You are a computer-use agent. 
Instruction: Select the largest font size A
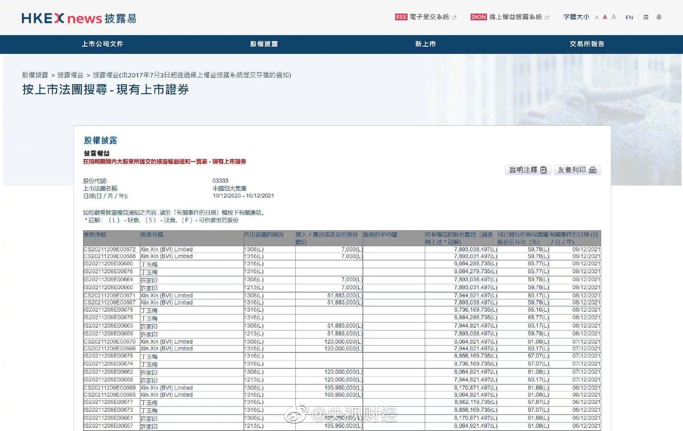click(x=614, y=17)
